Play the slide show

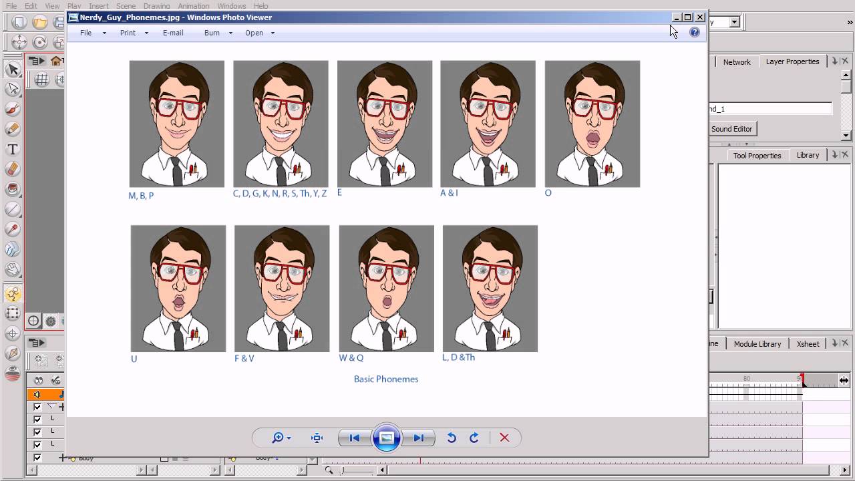387,438
